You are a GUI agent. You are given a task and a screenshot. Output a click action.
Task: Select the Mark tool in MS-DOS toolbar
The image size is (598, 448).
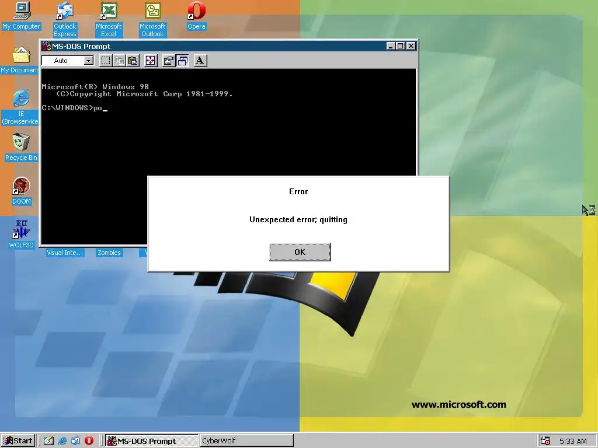[106, 61]
